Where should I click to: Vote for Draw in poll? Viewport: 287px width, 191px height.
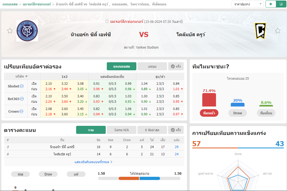(x=238, y=113)
